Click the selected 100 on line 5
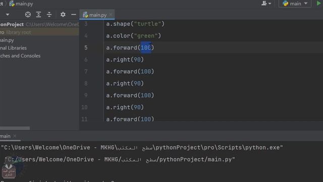 tap(146, 48)
